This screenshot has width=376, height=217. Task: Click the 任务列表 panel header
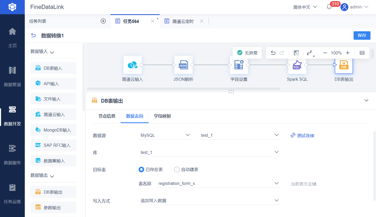(38, 21)
